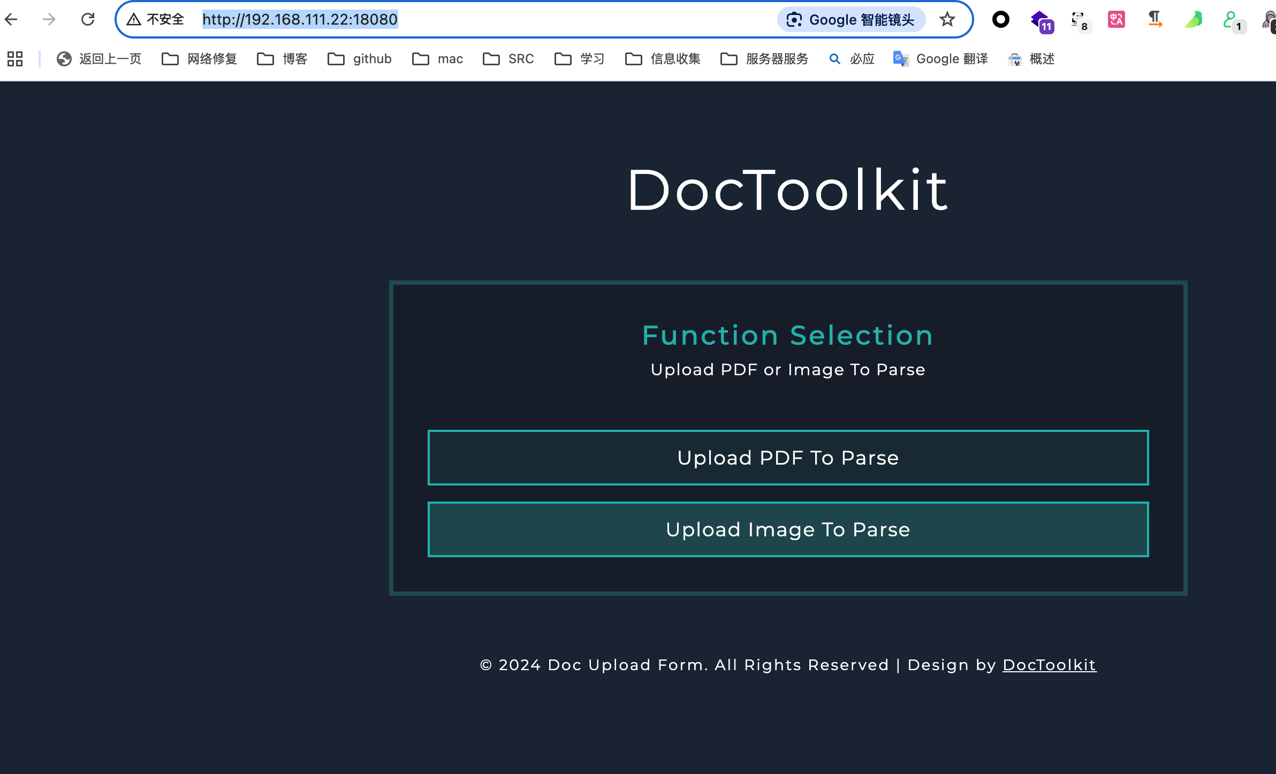Open the purple extension with badge 11

tap(1041, 21)
